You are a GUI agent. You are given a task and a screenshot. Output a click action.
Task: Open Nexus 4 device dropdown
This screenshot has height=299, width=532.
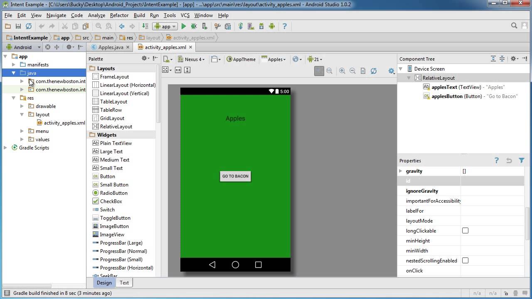(191, 59)
